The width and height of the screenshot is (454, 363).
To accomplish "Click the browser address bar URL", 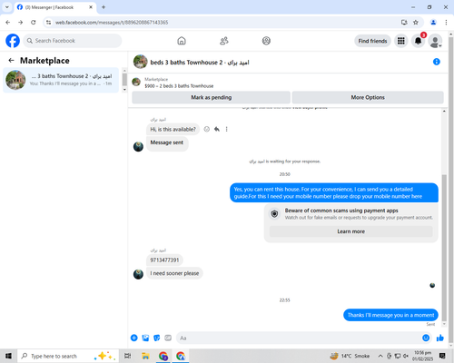I will pos(112,23).
